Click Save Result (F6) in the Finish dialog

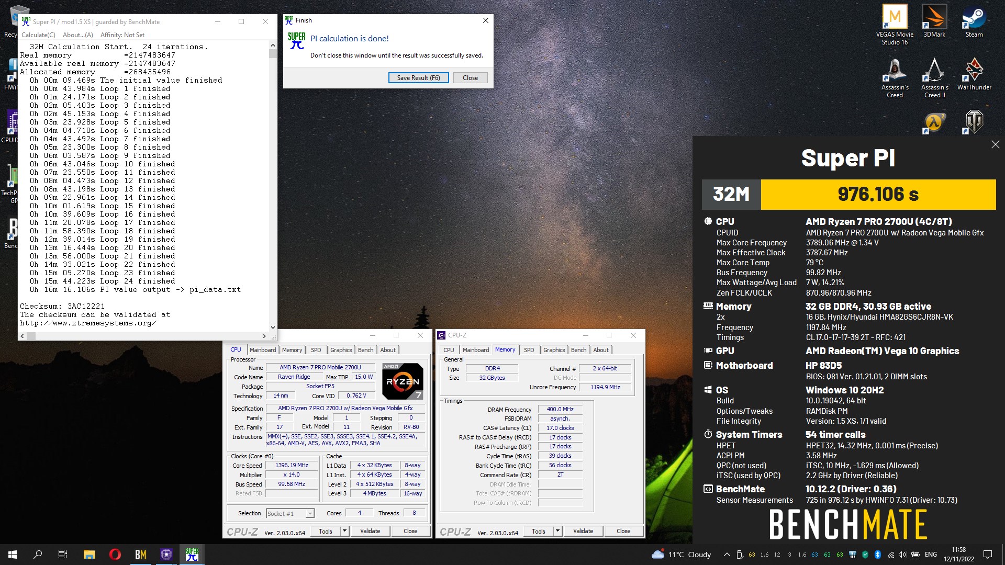coord(418,78)
